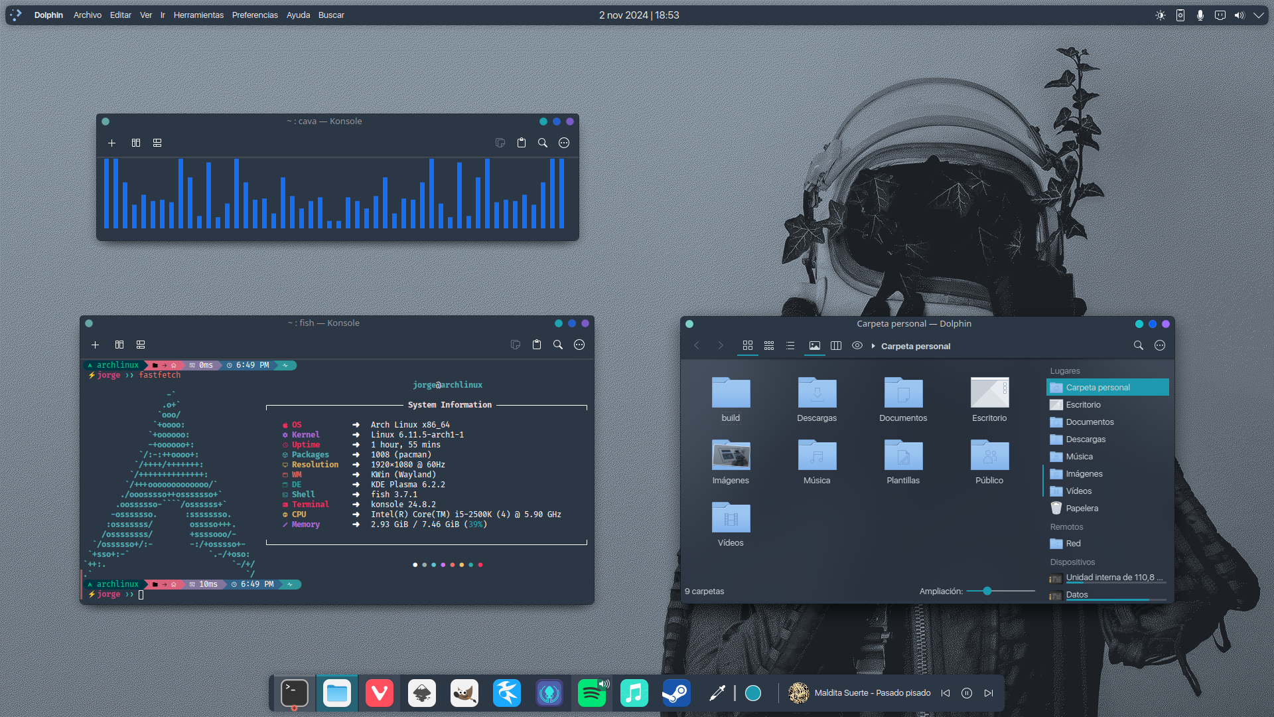The height and width of the screenshot is (717, 1274).
Task: Launch Steam from the dock
Action: click(x=677, y=693)
